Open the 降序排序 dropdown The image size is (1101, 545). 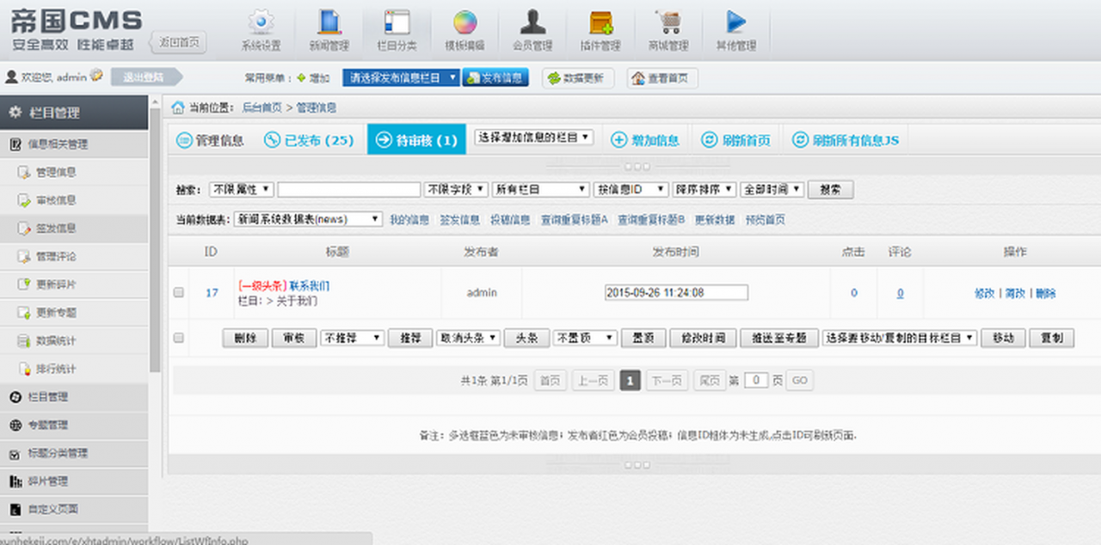point(704,189)
